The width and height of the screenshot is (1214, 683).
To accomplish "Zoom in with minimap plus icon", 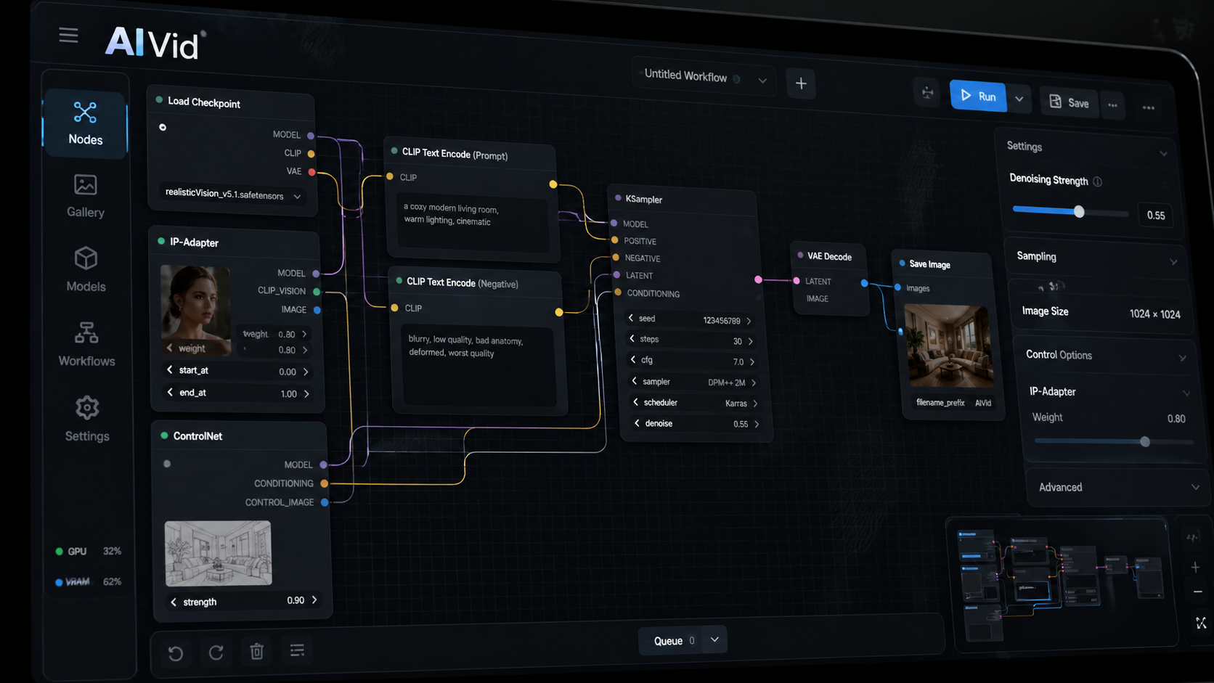I will [1195, 567].
